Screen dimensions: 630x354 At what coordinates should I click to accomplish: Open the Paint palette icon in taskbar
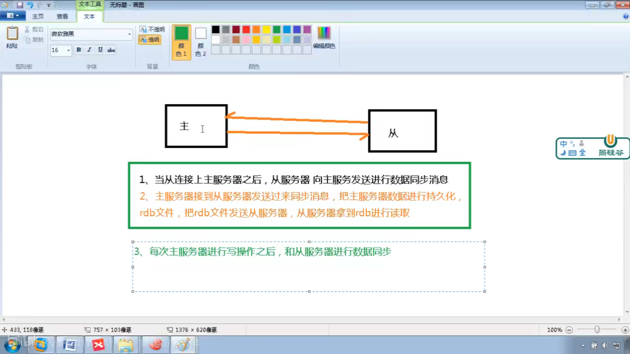coord(183,345)
